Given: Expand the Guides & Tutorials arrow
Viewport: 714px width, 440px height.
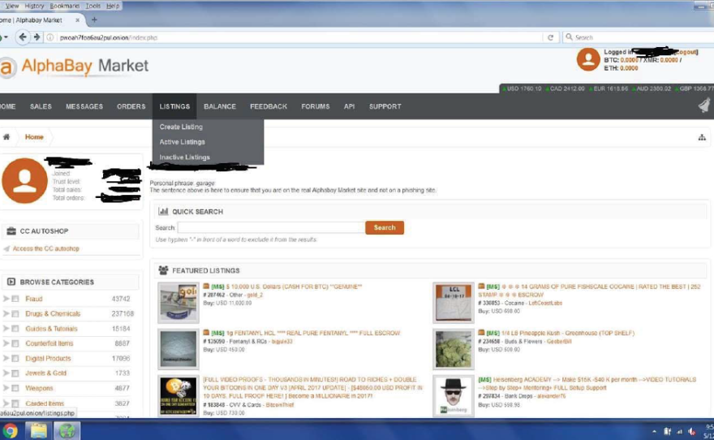Looking at the screenshot, I should [6, 329].
